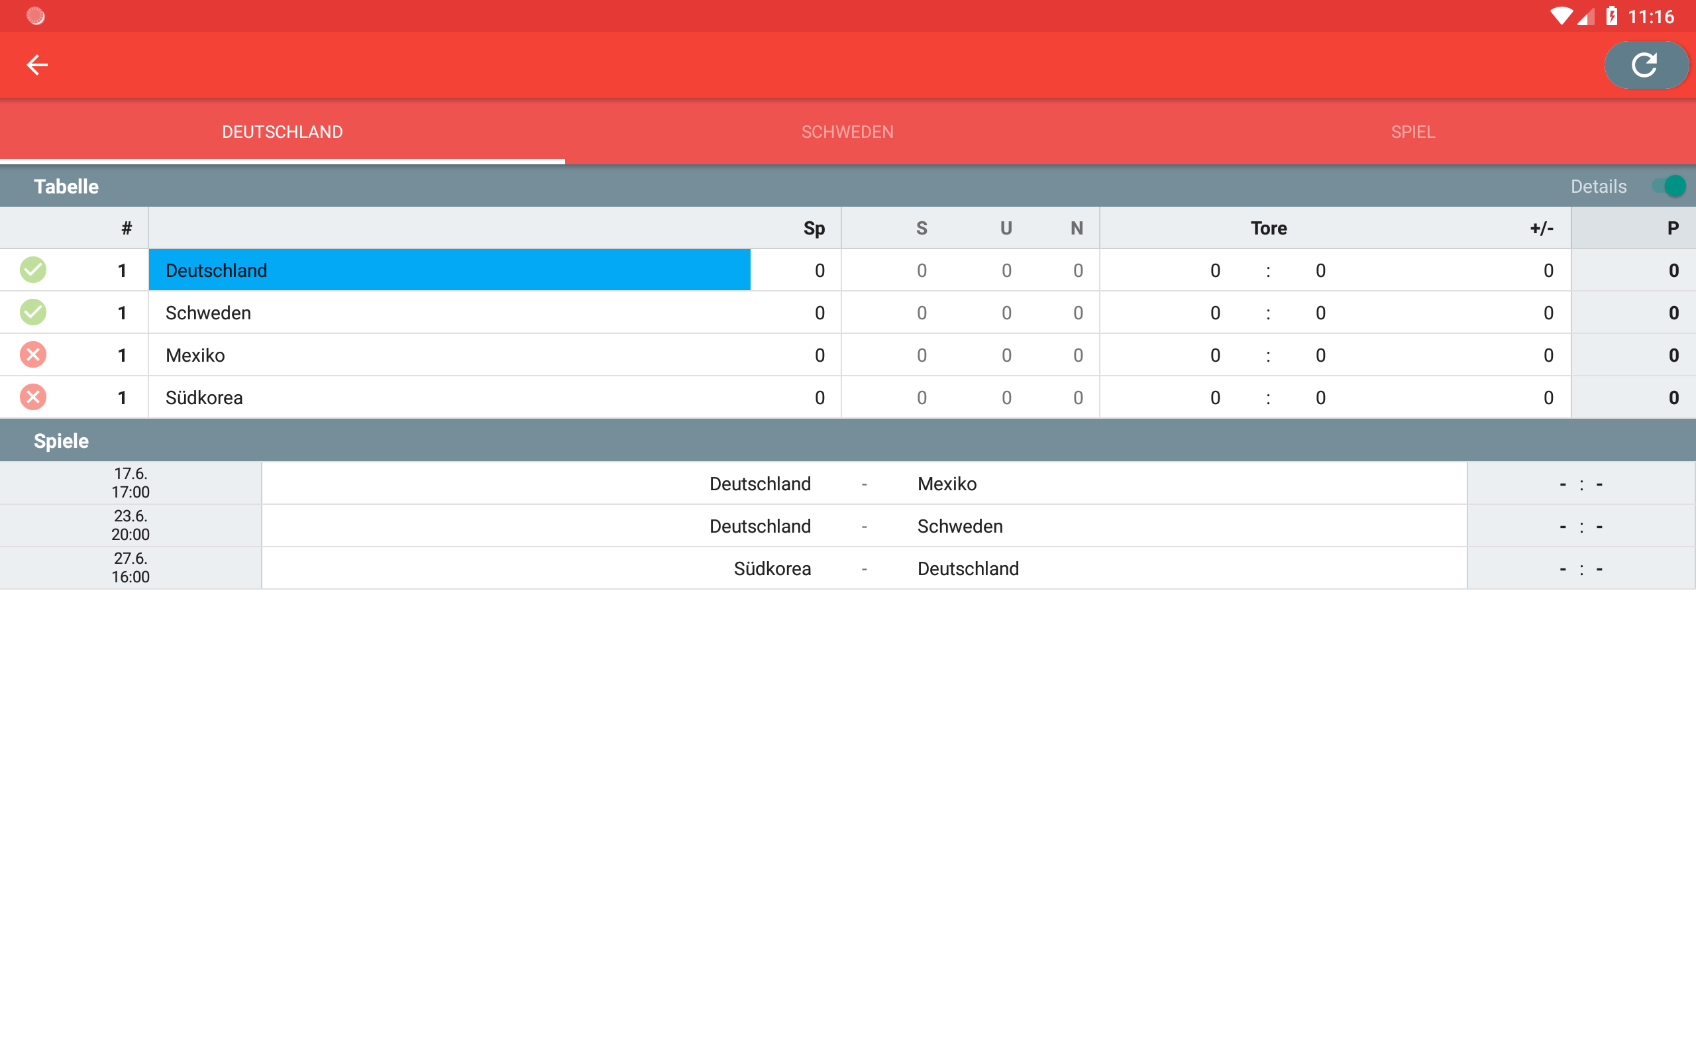Click the 23.6. 20:00 date cell
1696x1060 pixels.
pos(131,526)
